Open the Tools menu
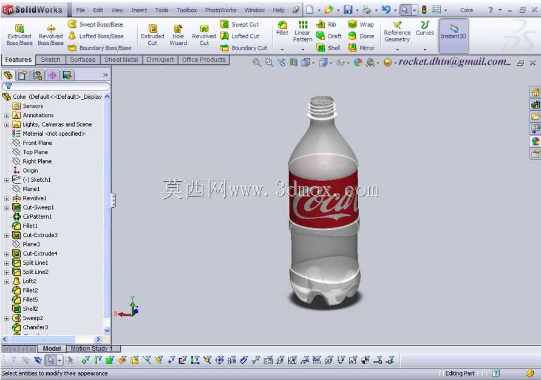Viewport: 541px width, 380px height. tap(162, 10)
